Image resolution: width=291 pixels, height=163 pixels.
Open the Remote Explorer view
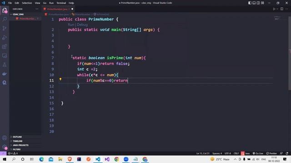(x=5, y=55)
